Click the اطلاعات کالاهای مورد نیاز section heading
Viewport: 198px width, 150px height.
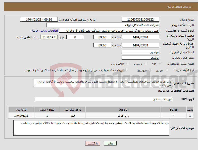(176, 91)
